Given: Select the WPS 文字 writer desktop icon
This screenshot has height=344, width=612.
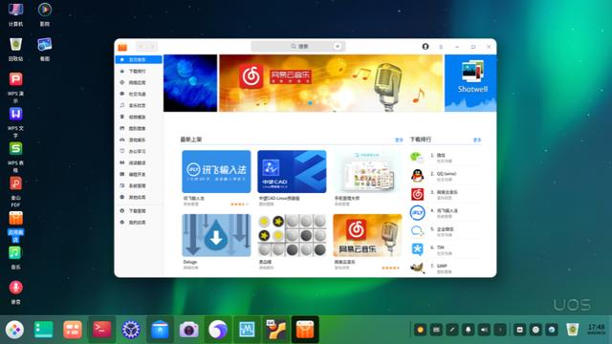Looking at the screenshot, I should point(15,122).
